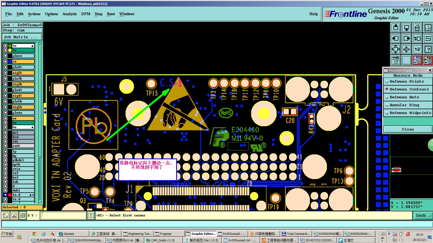Viewport: 433px width, 243px height.
Task: Switch to Total Command... taskbar window
Action: [296, 234]
